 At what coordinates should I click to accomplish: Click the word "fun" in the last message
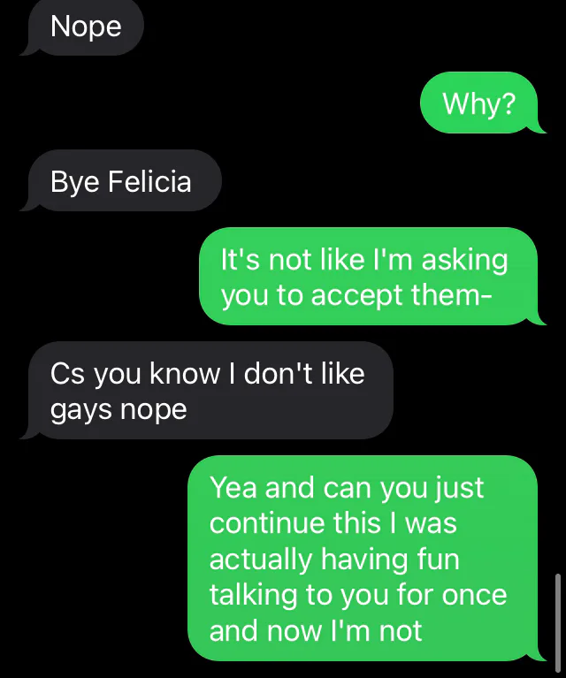(439, 559)
